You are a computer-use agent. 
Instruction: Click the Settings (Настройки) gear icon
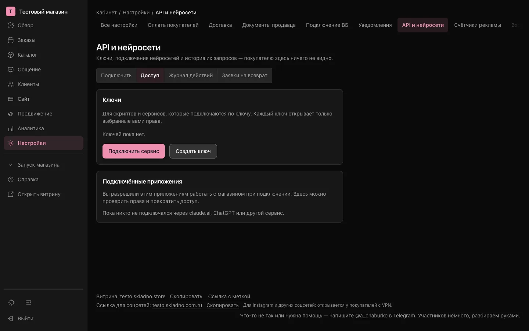point(11,143)
